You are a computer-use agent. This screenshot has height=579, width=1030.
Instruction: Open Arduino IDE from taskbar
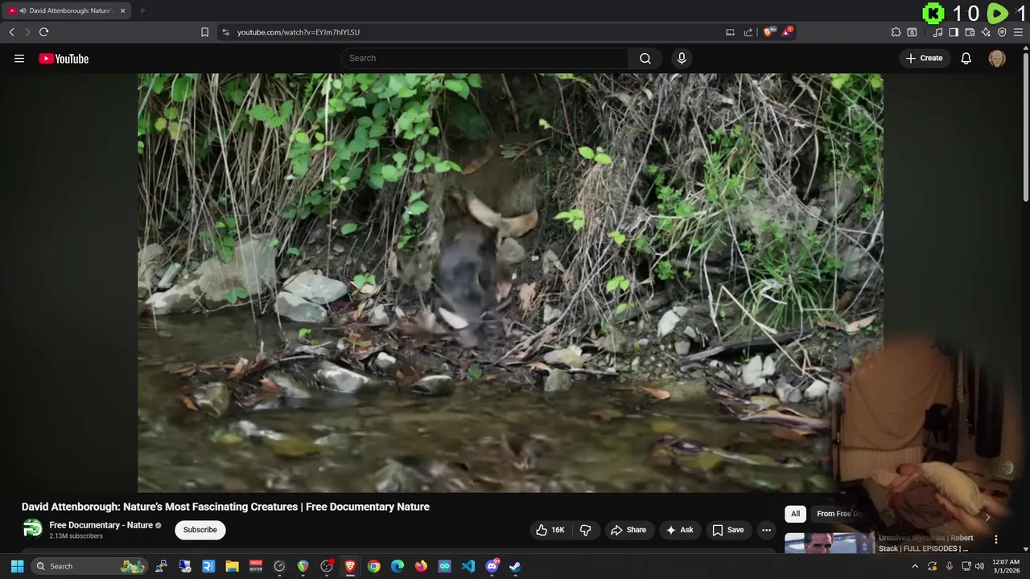pyautogui.click(x=445, y=566)
